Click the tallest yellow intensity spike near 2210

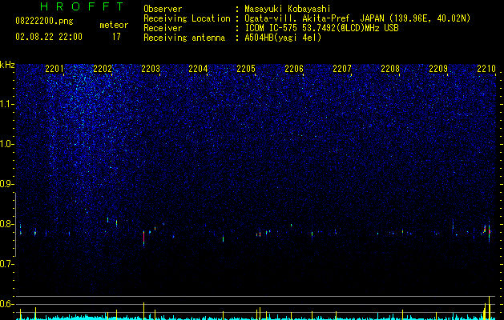click(489, 308)
